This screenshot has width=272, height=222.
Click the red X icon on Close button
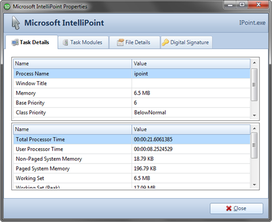click(x=229, y=208)
